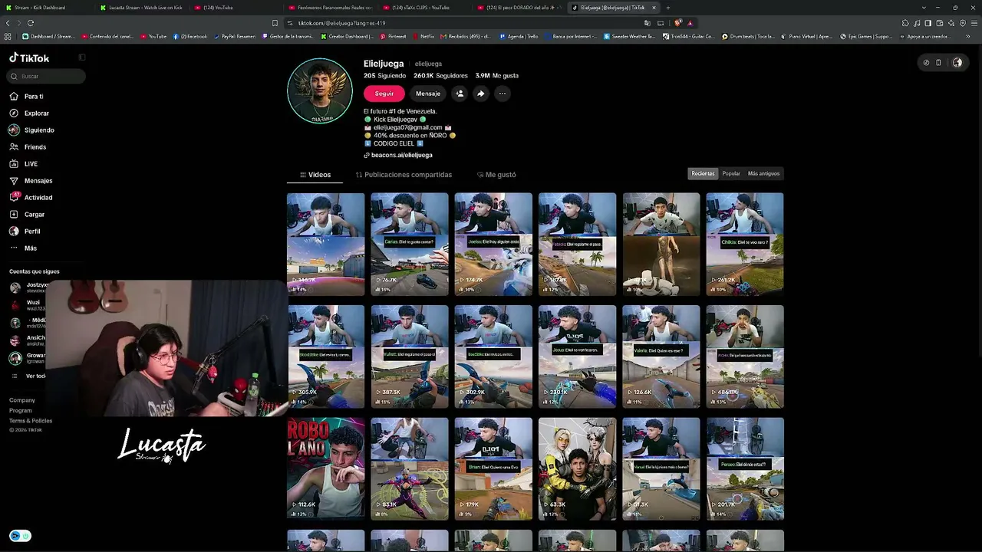Click the TikTok logo
The image size is (982, 552).
[29, 58]
